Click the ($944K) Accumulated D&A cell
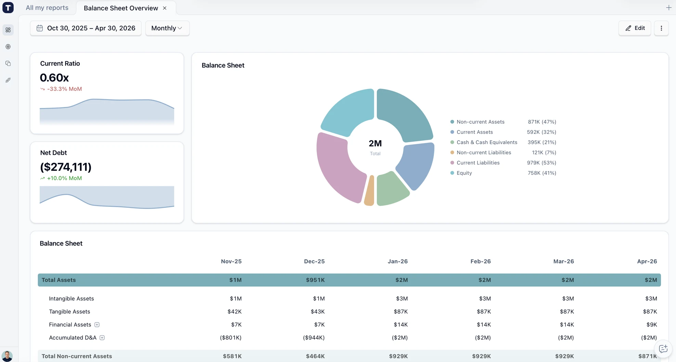This screenshot has width=676, height=362. click(314, 338)
